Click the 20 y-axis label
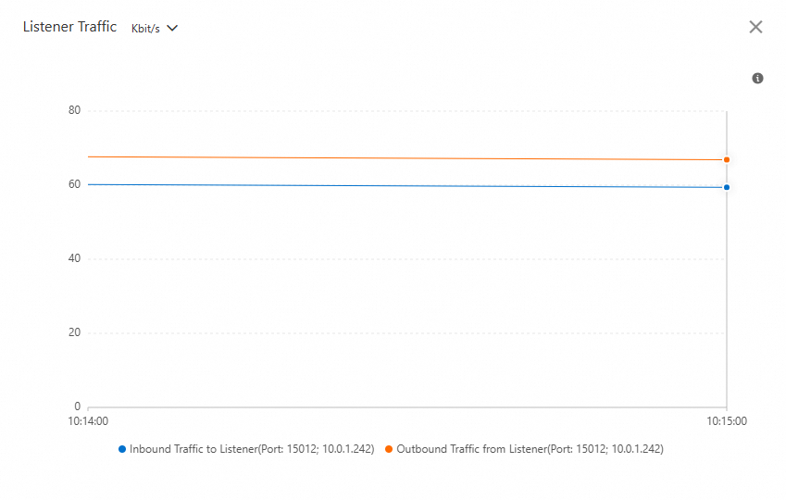Viewport: 786px width, 500px height. click(x=74, y=332)
